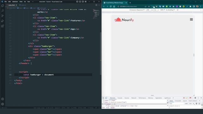The width and height of the screenshot is (203, 114).
Task: Switch to the Network tab in DevTools
Action: click(134, 98)
